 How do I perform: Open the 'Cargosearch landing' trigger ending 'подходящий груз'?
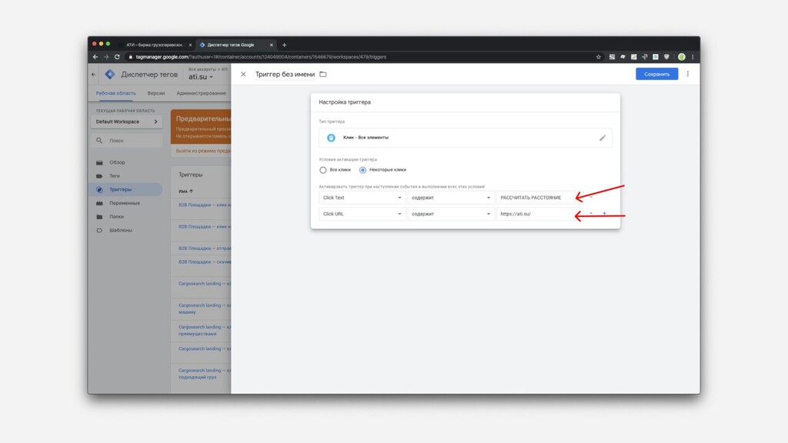[204, 373]
